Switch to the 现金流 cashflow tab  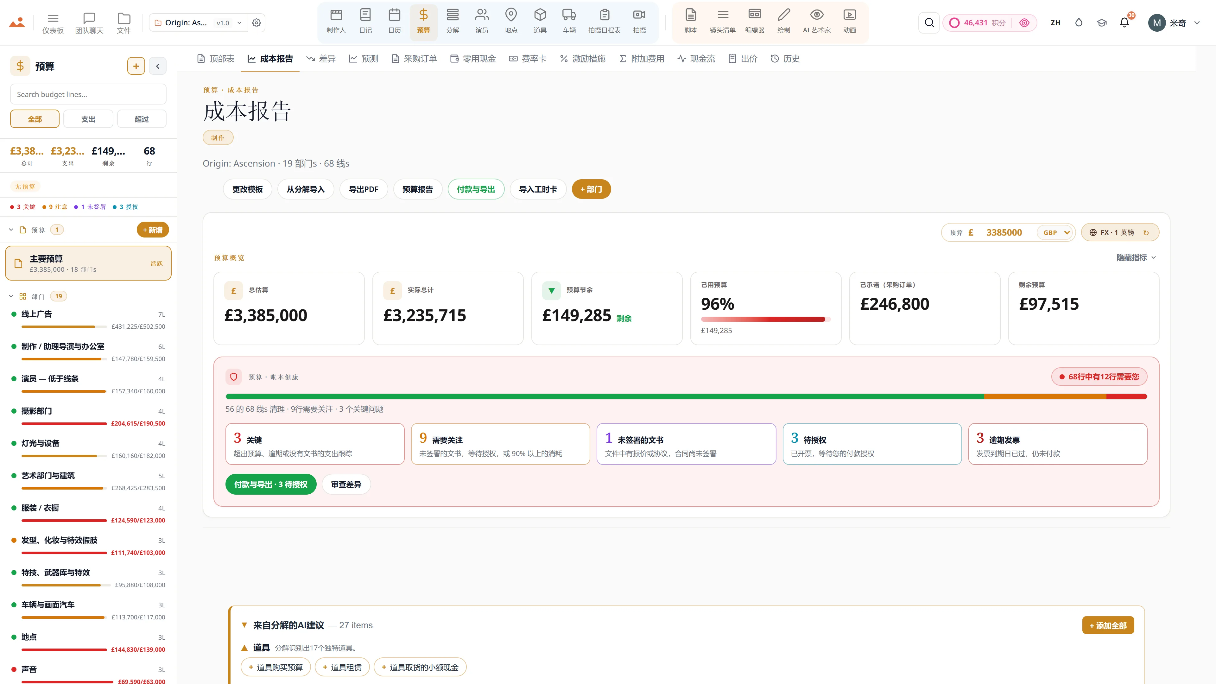[696, 59]
